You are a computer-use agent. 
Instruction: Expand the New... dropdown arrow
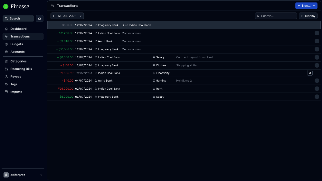pyautogui.click(x=314, y=6)
